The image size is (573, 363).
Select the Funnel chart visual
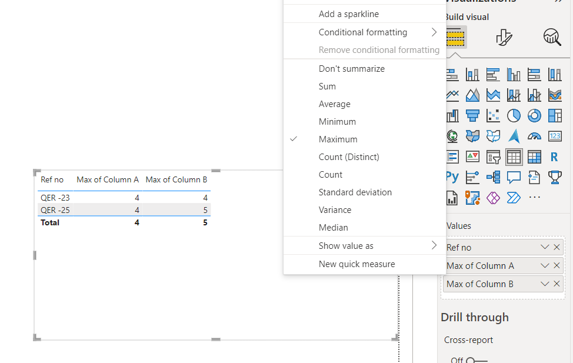click(x=472, y=116)
